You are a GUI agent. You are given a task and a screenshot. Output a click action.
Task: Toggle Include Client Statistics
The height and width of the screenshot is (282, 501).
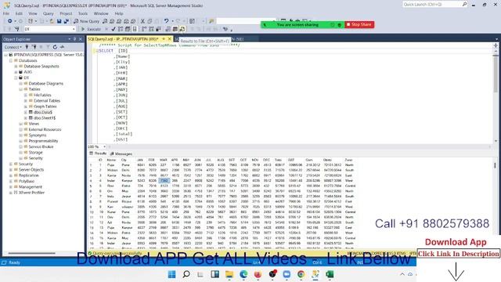pyautogui.click(x=158, y=29)
